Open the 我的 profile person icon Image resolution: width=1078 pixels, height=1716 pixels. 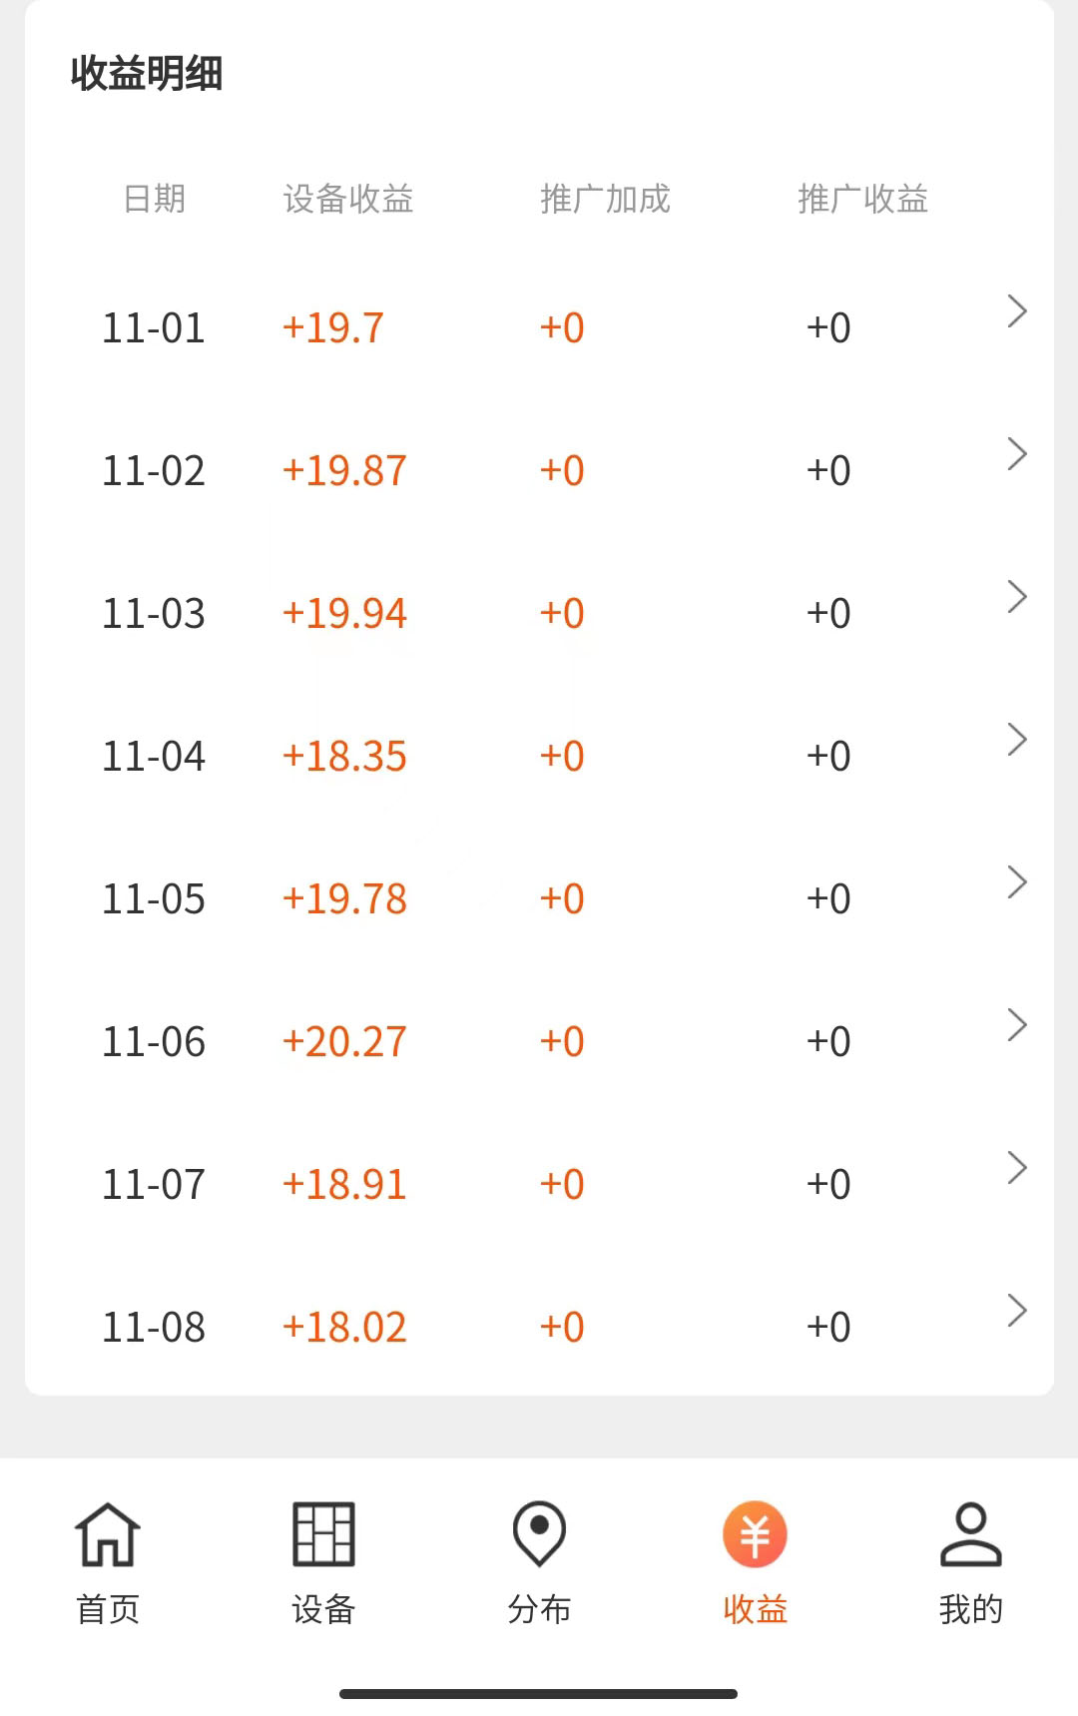click(970, 1533)
